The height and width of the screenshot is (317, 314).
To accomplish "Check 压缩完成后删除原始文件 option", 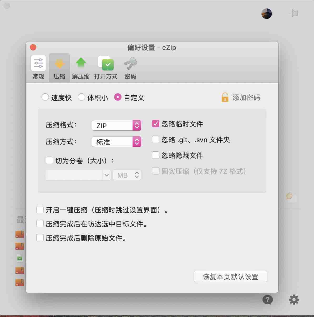I will 40,238.
